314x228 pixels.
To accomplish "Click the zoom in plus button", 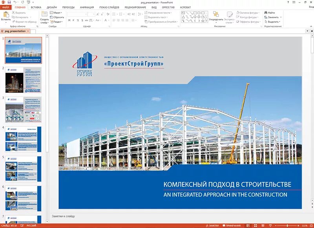I will click(x=298, y=226).
